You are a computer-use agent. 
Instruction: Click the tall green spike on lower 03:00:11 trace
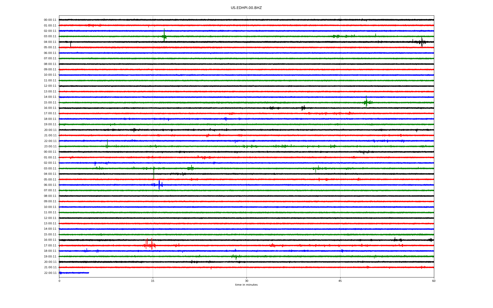pyautogui.click(x=154, y=172)
